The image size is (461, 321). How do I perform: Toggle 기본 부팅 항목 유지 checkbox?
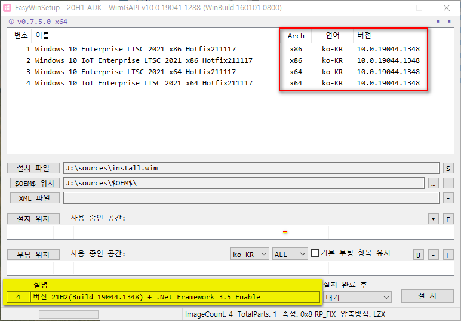click(315, 253)
